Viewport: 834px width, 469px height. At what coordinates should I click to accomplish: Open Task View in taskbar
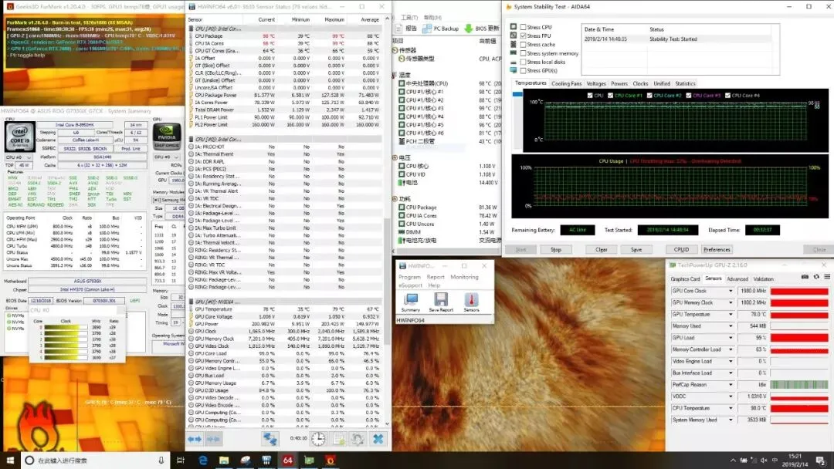180,460
